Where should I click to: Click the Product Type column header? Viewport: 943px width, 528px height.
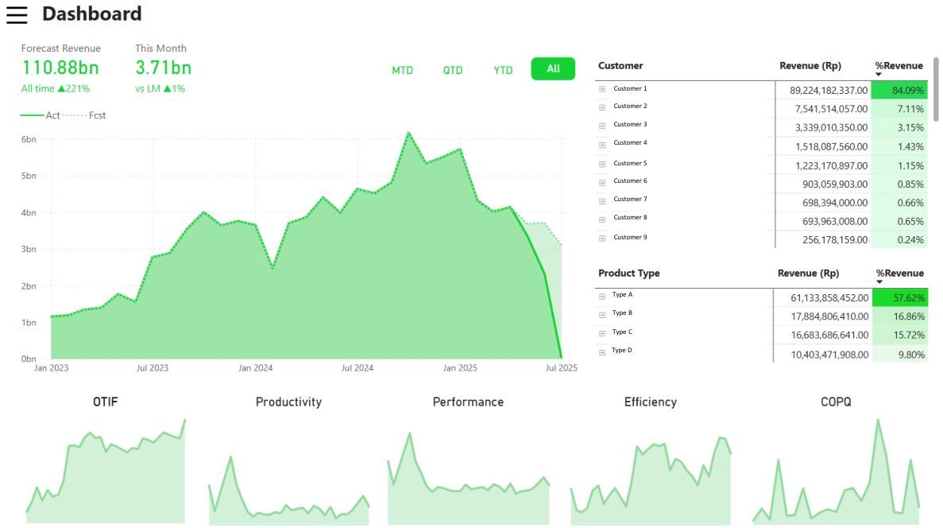628,274
